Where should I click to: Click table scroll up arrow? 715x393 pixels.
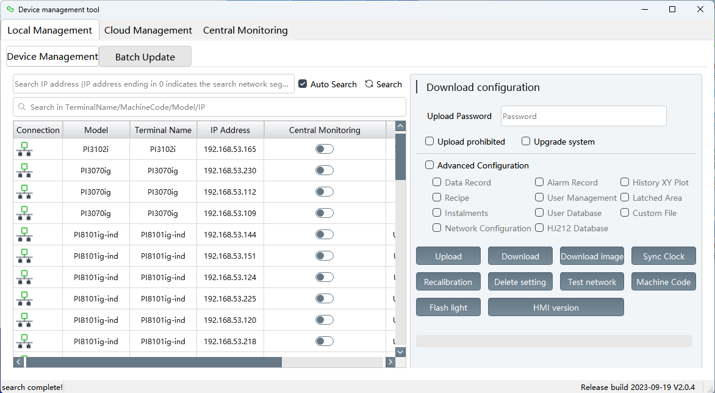400,126
